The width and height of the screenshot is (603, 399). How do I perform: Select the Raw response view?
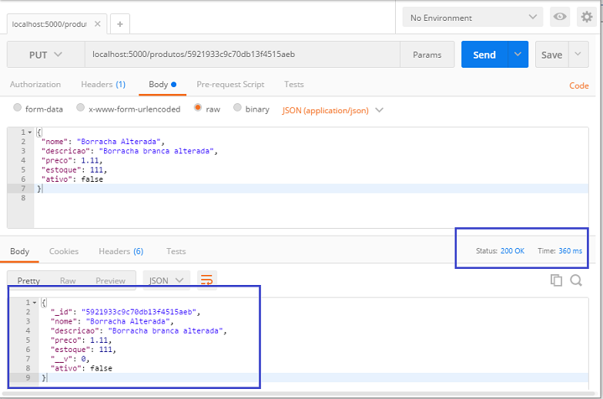pyautogui.click(x=68, y=280)
